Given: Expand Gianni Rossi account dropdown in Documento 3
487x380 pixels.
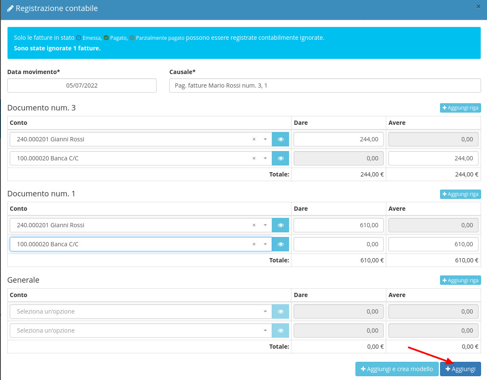Looking at the screenshot, I should click(265, 139).
